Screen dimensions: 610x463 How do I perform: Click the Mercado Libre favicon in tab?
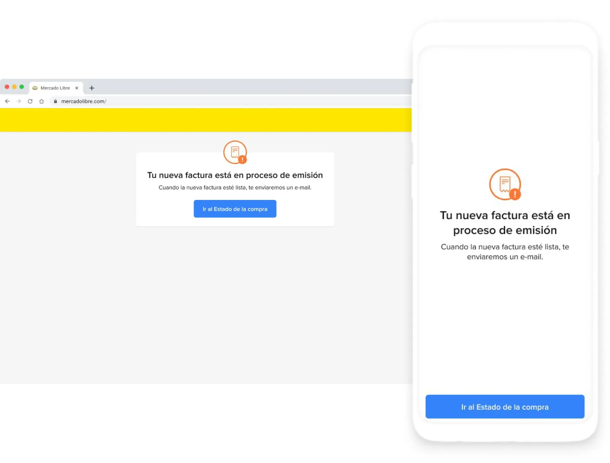(x=35, y=88)
